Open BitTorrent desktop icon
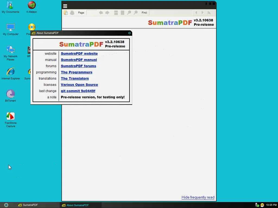Viewport: 278px width, 208px height. pos(11,96)
